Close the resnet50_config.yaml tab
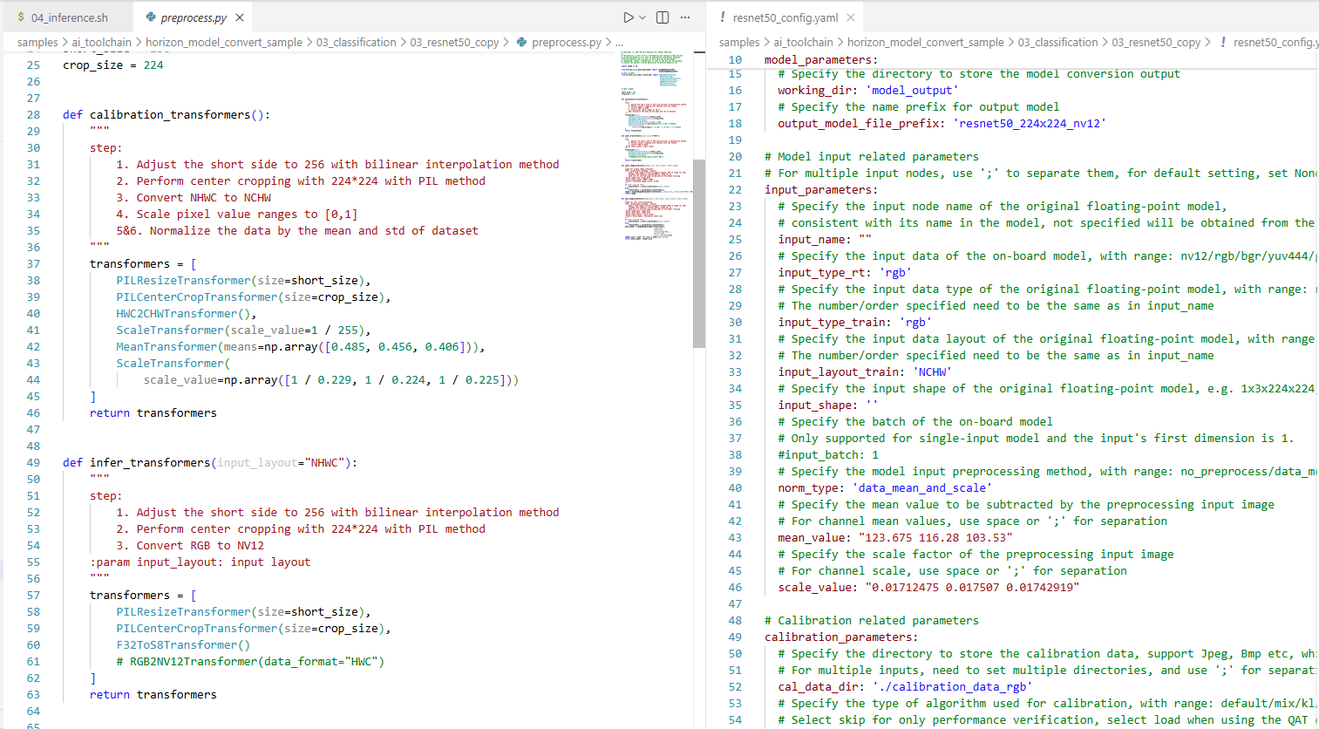Screen dimensions: 1319x729 click(851, 17)
